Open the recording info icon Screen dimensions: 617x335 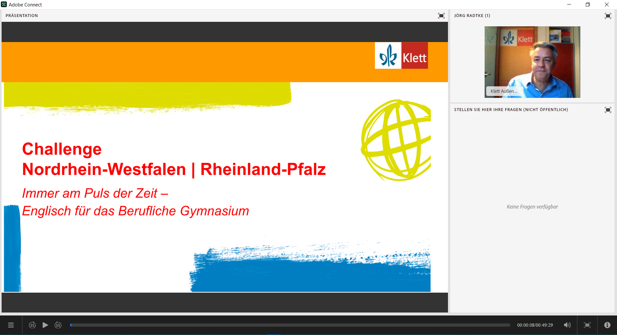click(607, 325)
